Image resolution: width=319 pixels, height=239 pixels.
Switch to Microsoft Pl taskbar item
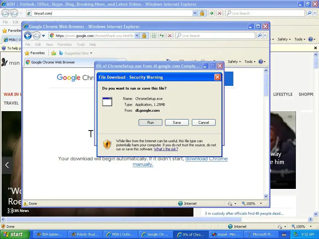[x=261, y=234]
